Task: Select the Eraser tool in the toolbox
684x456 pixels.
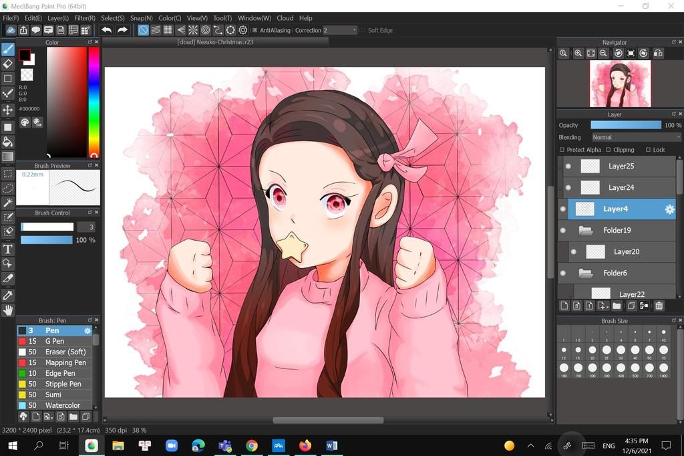Action: click(8, 64)
